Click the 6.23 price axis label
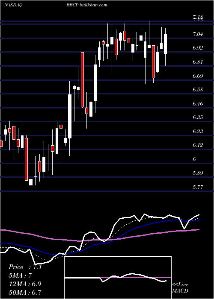The image size is (214, 299). (198, 132)
